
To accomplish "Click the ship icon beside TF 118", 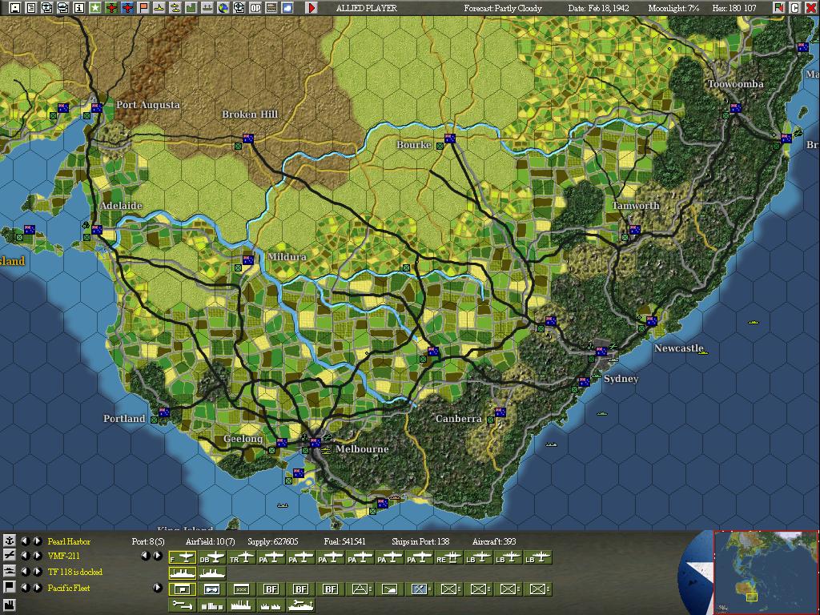I will click(9, 571).
